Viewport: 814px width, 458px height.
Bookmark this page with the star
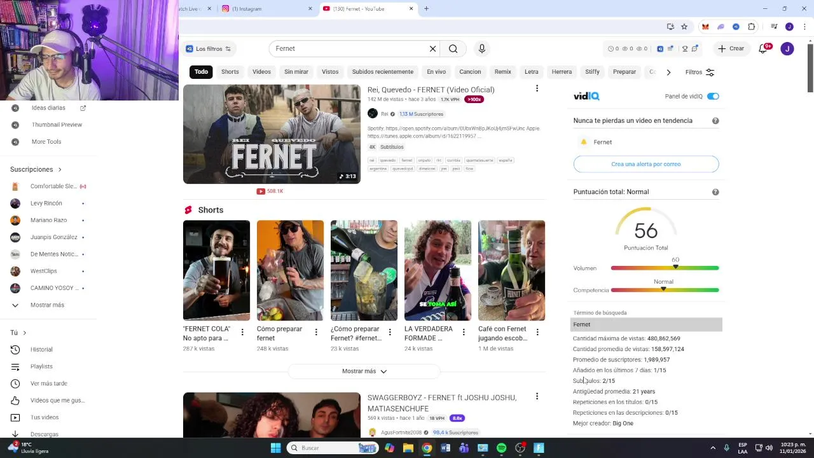click(x=684, y=27)
